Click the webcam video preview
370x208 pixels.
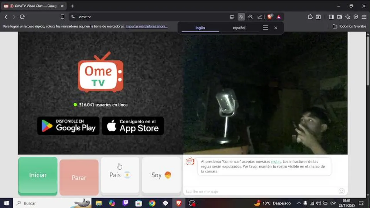coord(265,93)
